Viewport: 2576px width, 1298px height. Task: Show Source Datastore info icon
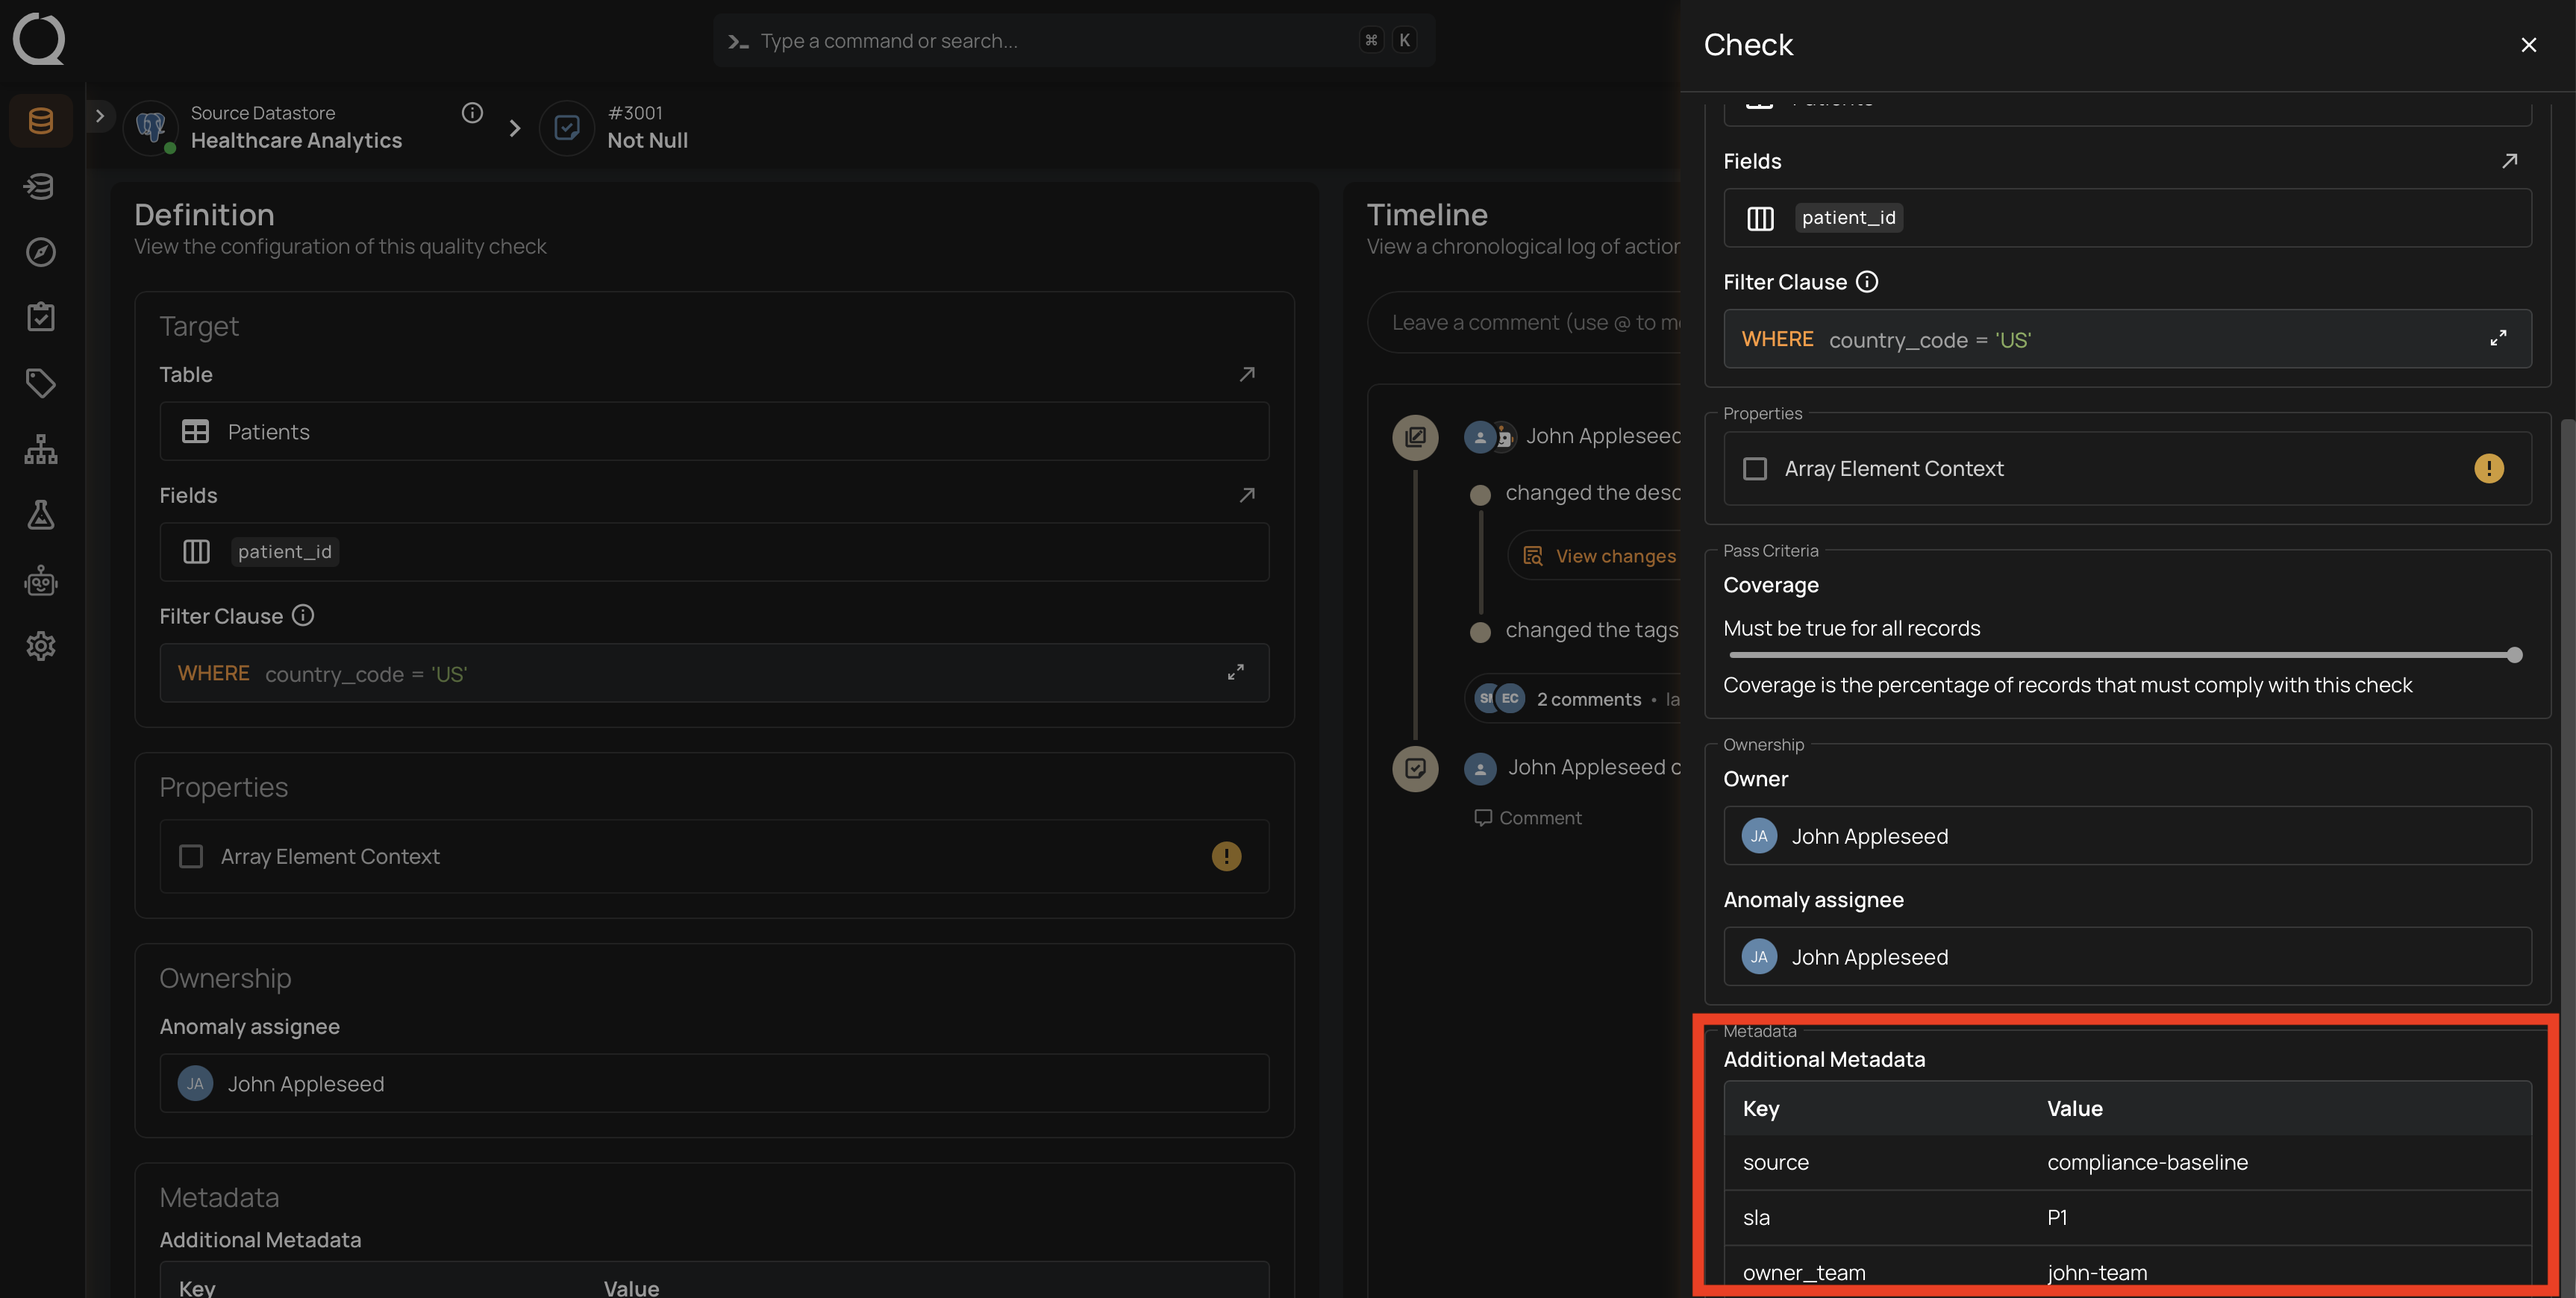point(472,113)
